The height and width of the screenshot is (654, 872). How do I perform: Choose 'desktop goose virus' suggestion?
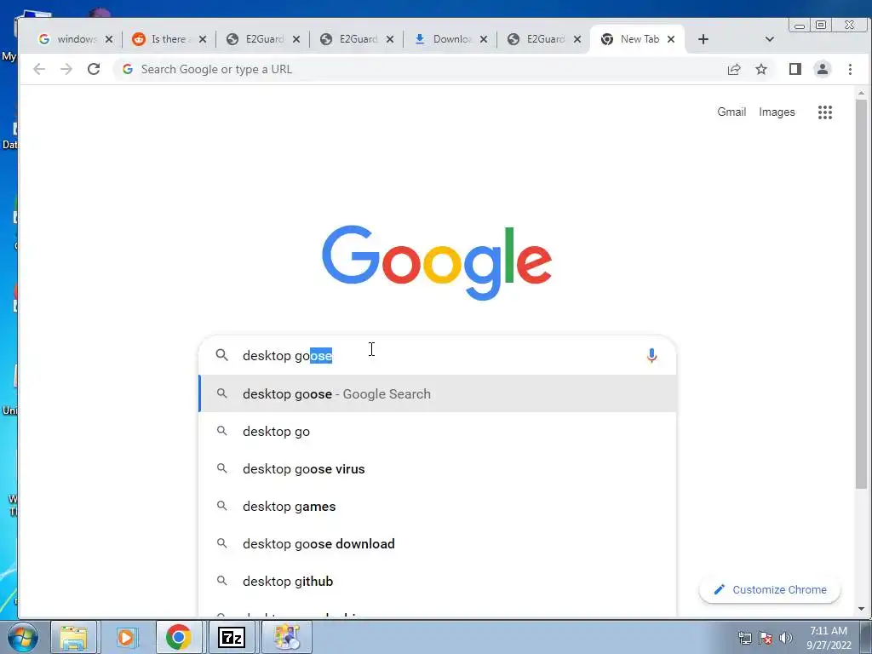[438, 469]
